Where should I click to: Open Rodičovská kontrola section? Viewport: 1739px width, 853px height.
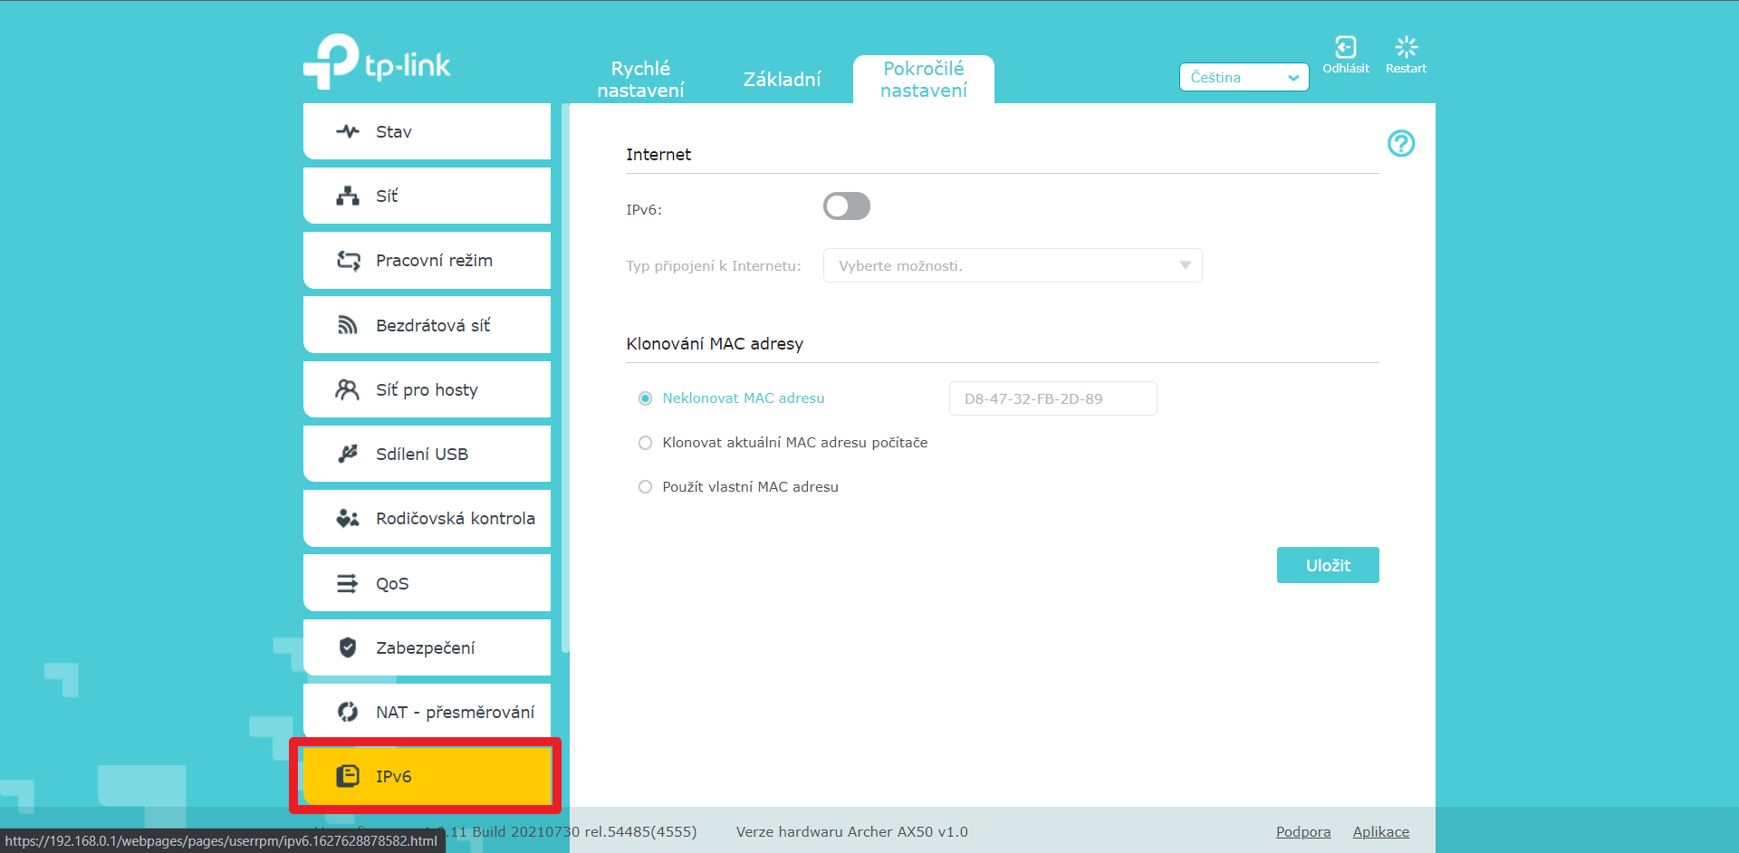coord(427,519)
